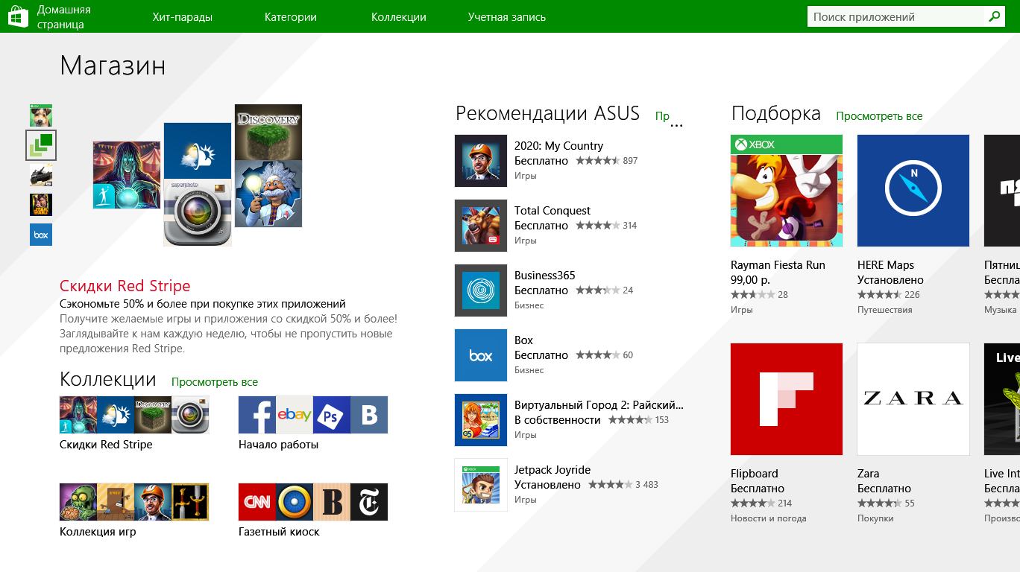Click Виртуальный Город 2: Райский title
The height and width of the screenshot is (572, 1020).
tap(599, 405)
